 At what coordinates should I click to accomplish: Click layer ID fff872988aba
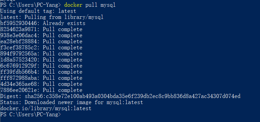19,78
